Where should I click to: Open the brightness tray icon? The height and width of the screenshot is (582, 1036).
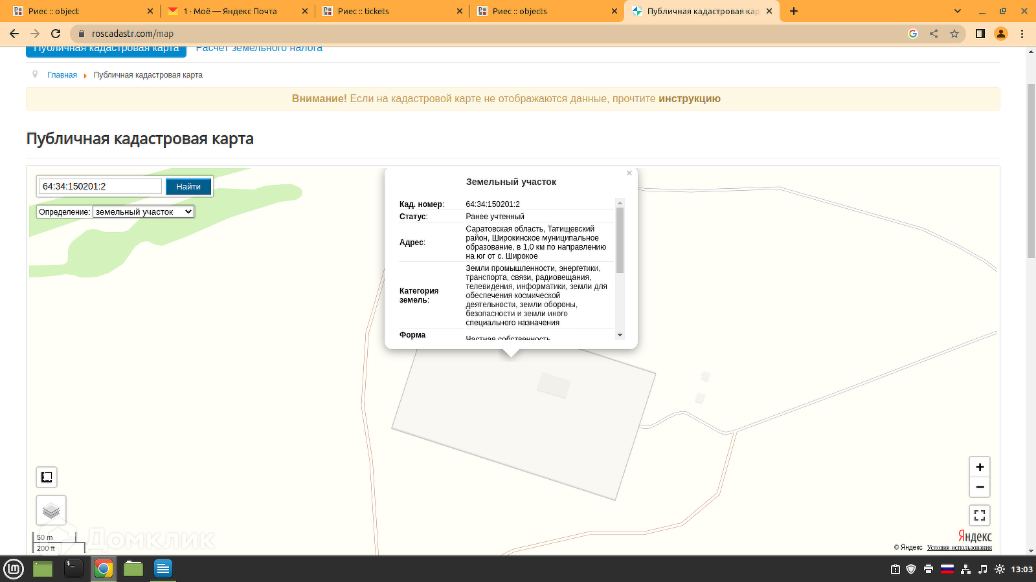coord(1000,569)
